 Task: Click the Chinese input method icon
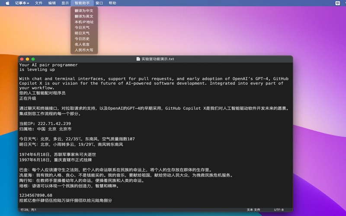(x=337, y=3)
